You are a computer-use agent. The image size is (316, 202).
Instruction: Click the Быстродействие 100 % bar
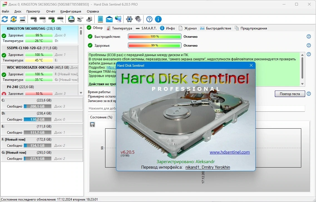point(155,36)
